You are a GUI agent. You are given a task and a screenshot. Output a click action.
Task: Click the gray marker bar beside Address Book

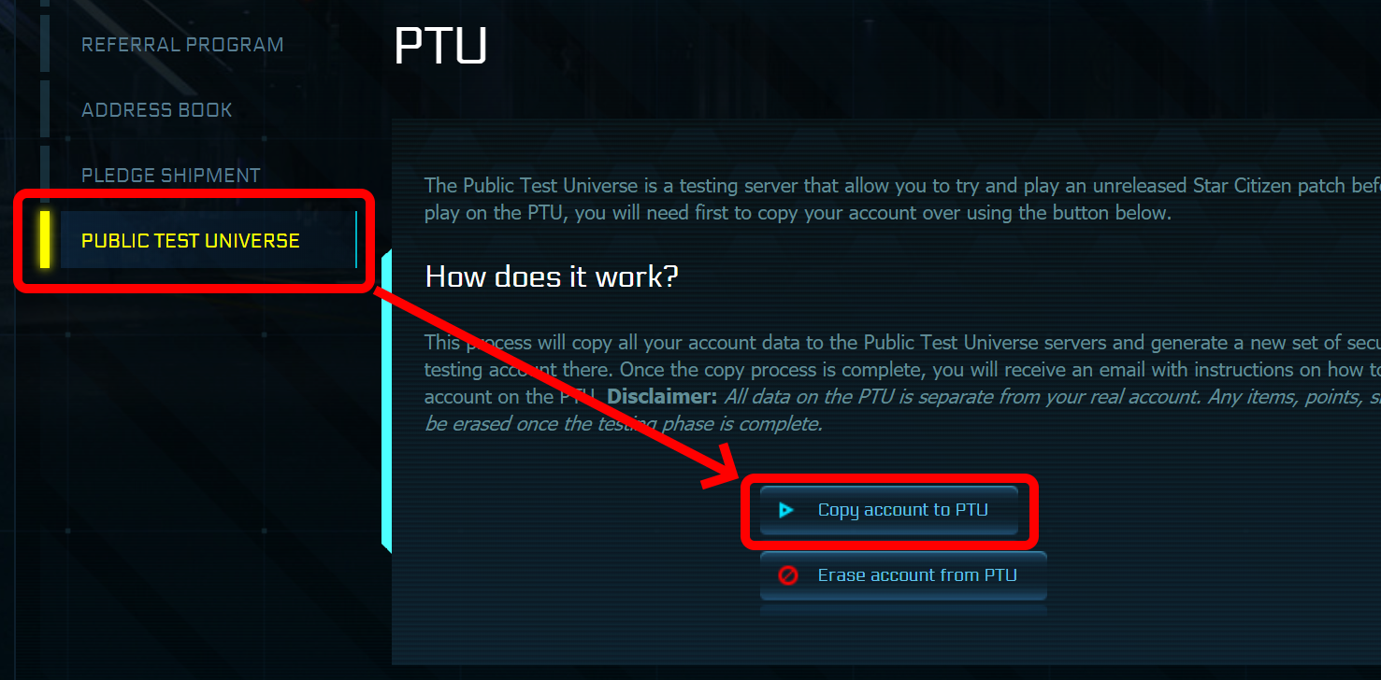pos(45,109)
